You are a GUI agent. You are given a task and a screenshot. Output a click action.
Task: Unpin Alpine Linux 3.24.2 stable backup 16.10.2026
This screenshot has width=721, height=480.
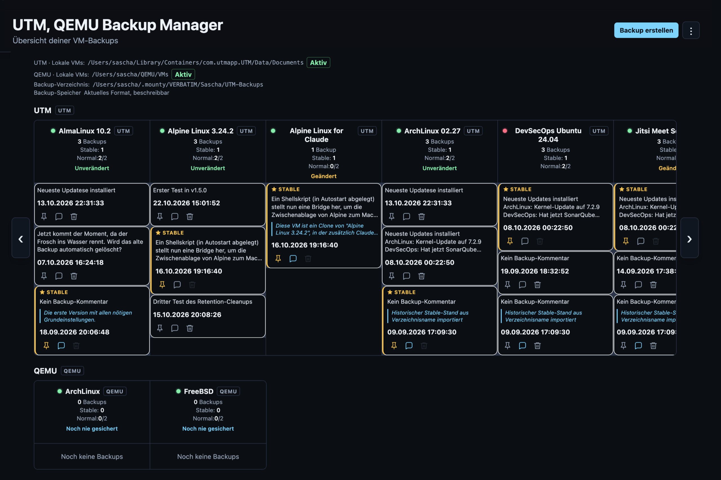pos(162,284)
